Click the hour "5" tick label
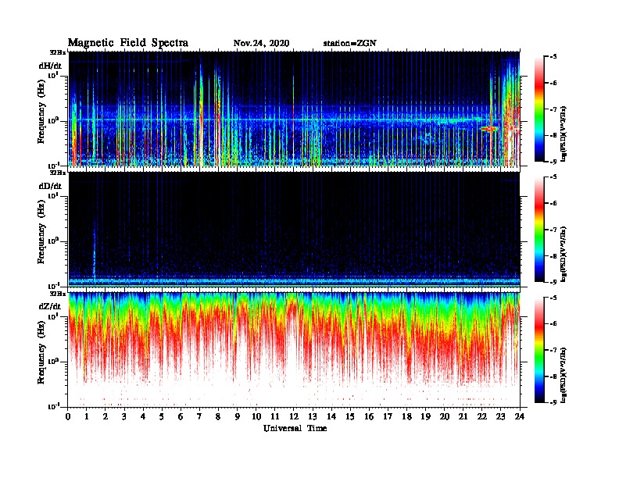 pyautogui.click(x=162, y=417)
